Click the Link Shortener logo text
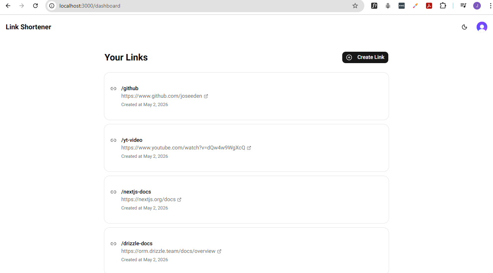Viewport: 493px width, 273px height. click(29, 27)
